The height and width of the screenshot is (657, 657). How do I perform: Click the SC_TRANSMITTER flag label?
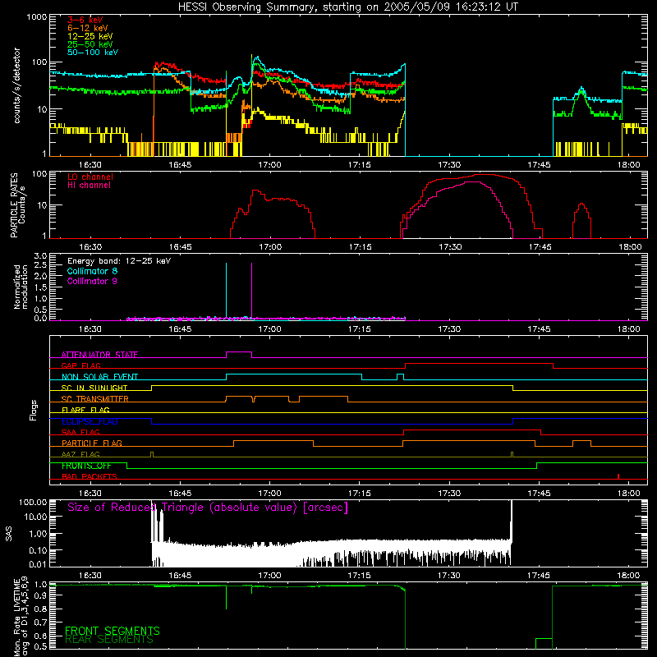(x=94, y=399)
